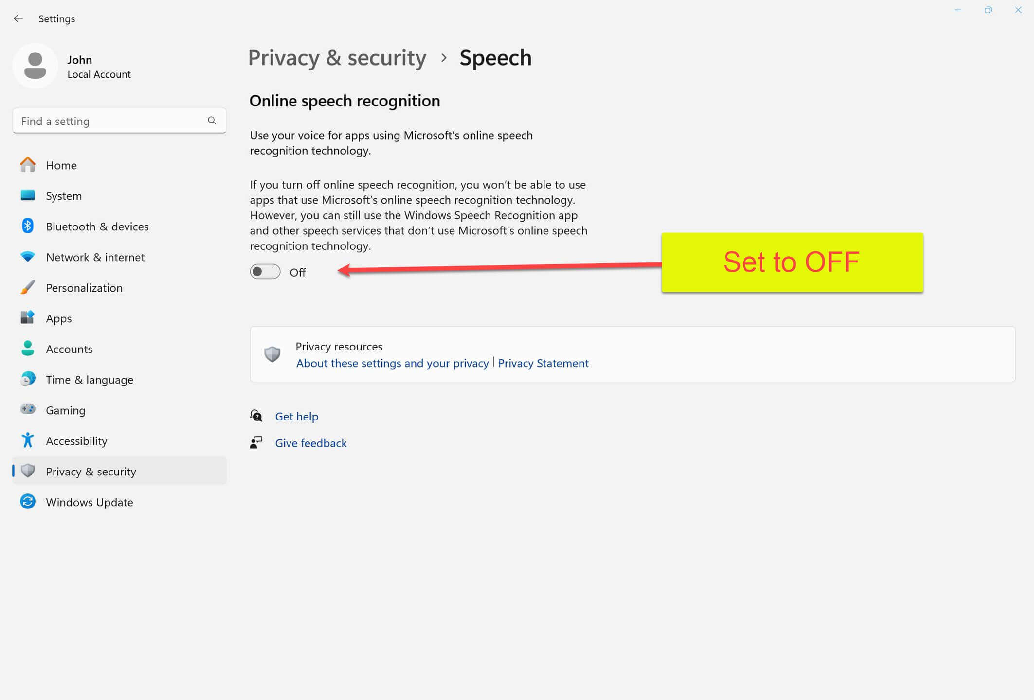Go to Privacy & security breadcrumb
The width and height of the screenshot is (1034, 700).
point(337,58)
